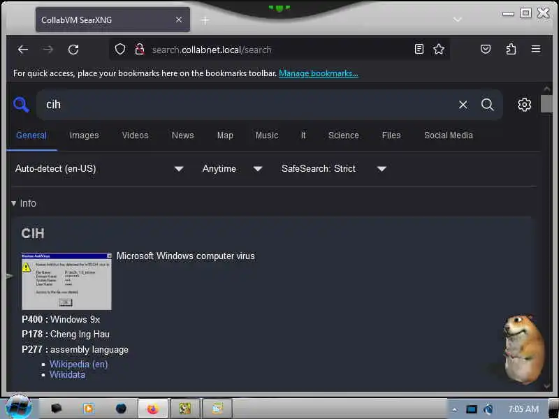
Task: Click 'assembly language' text
Action: [x=89, y=350]
